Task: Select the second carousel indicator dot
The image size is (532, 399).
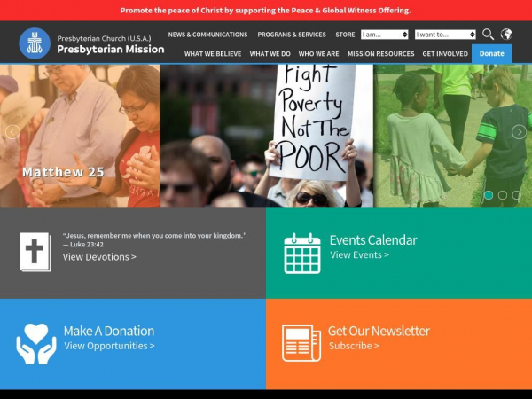Action: click(x=503, y=195)
